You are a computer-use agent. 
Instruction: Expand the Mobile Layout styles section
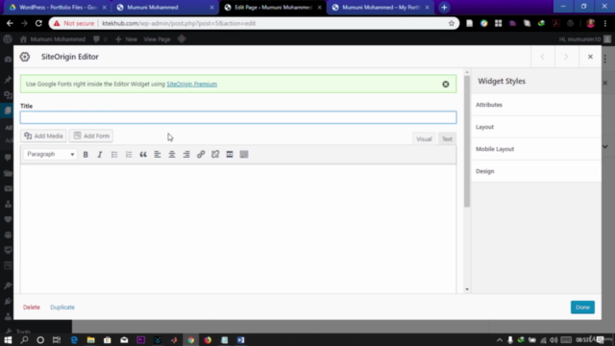point(536,149)
